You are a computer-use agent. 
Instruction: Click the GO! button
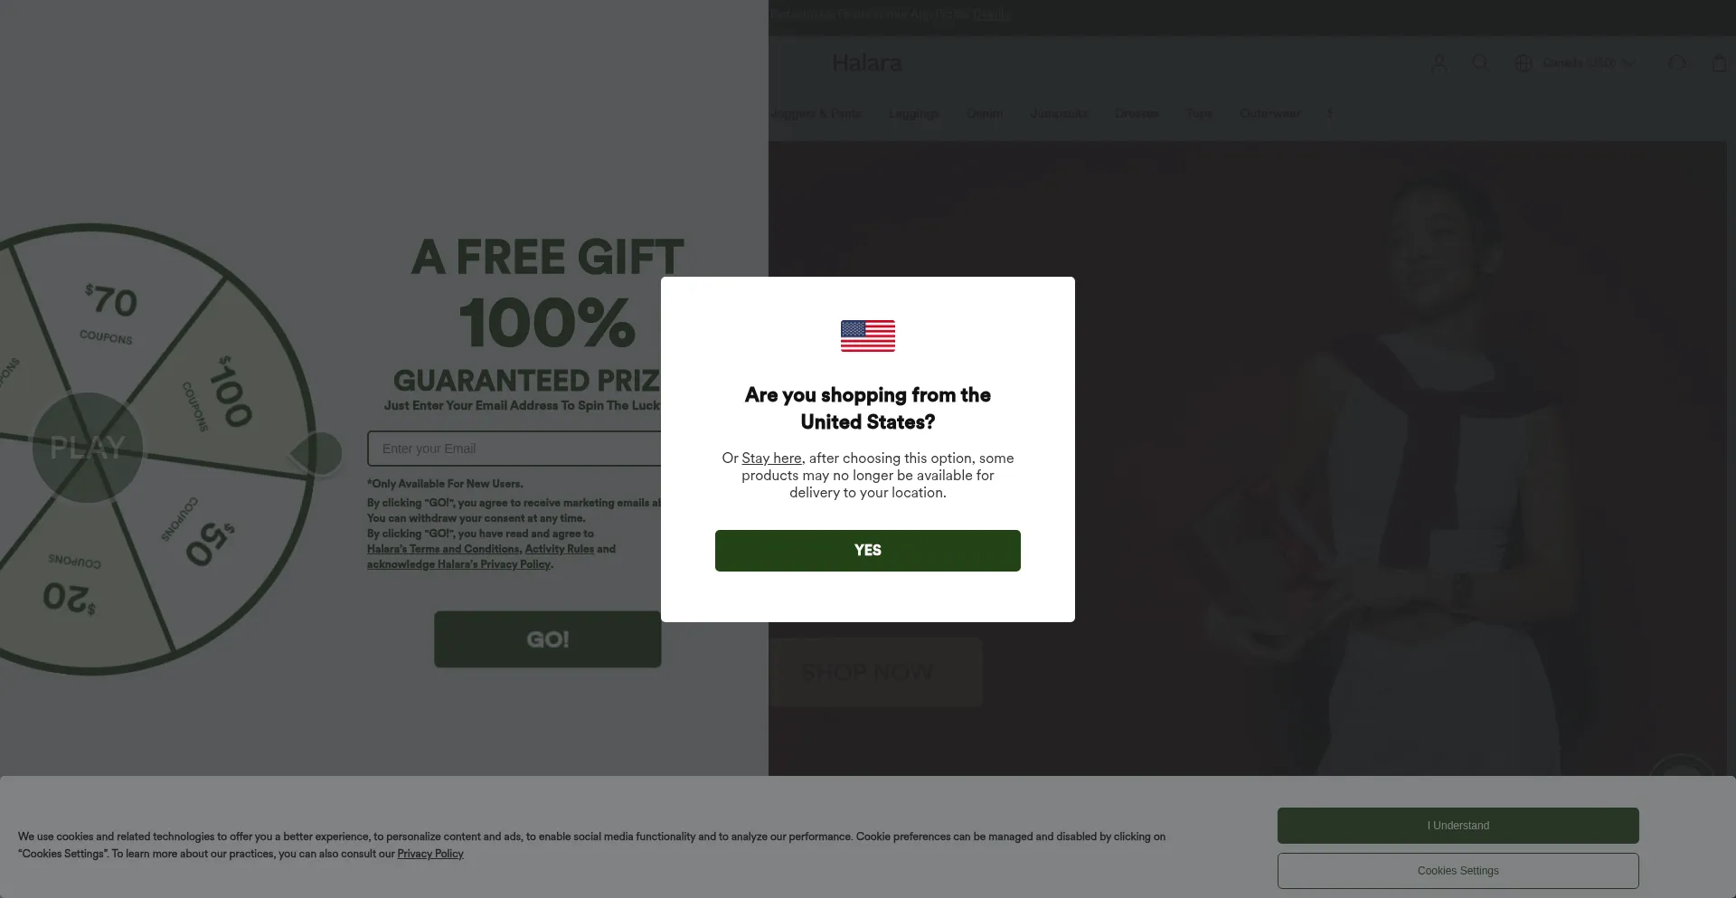[548, 639]
